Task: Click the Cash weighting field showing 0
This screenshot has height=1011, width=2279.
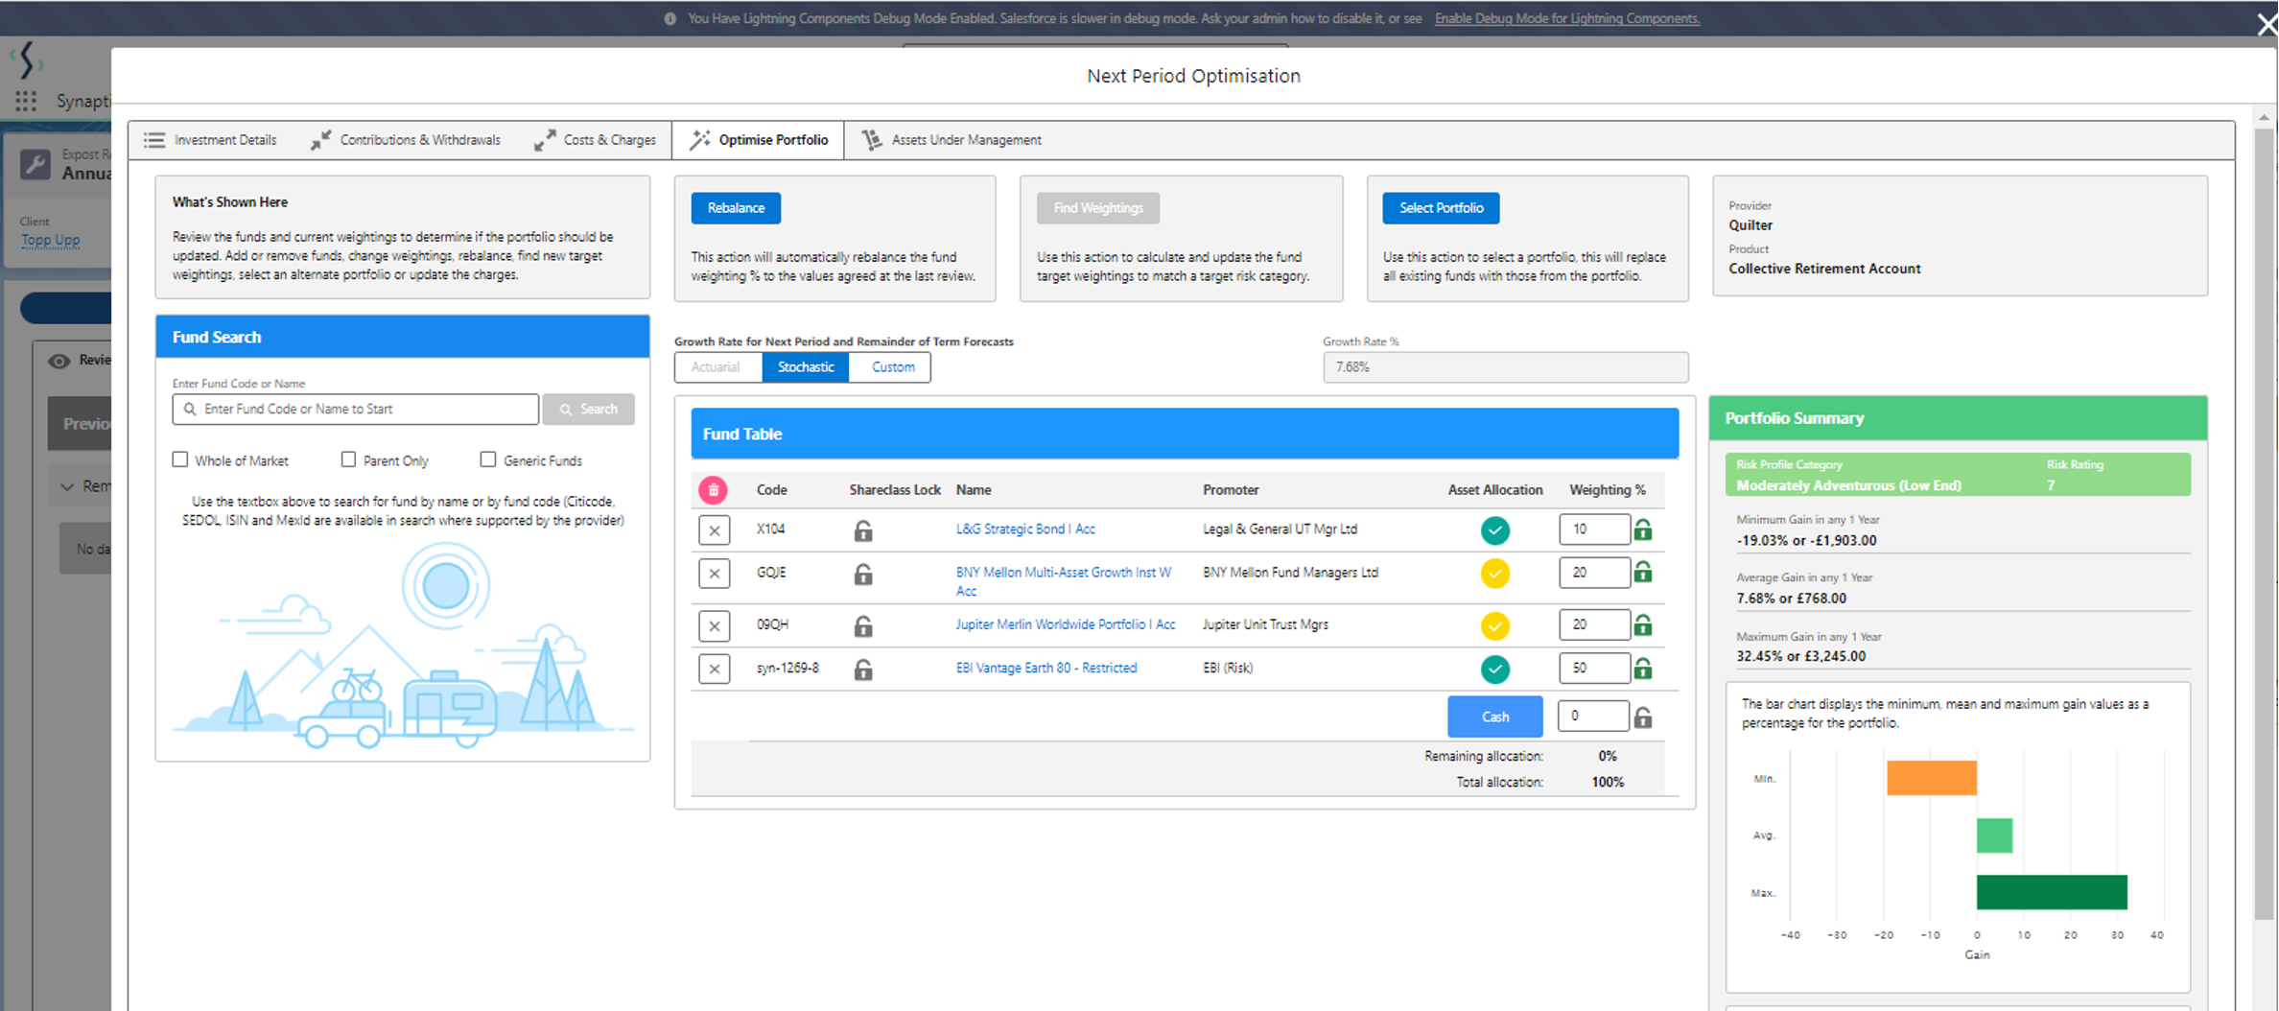Action: pyautogui.click(x=1593, y=716)
